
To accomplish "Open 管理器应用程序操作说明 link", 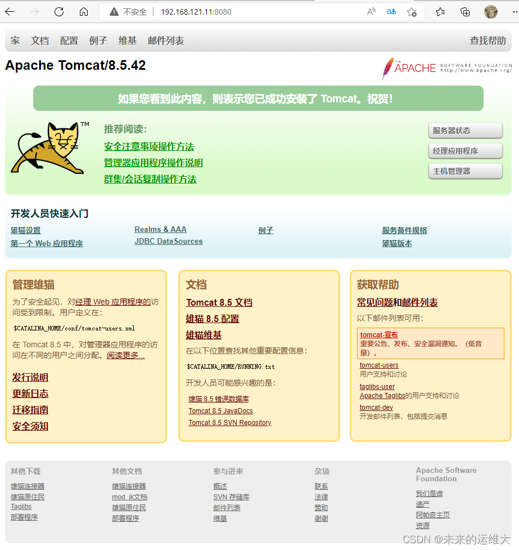I will pyautogui.click(x=154, y=163).
